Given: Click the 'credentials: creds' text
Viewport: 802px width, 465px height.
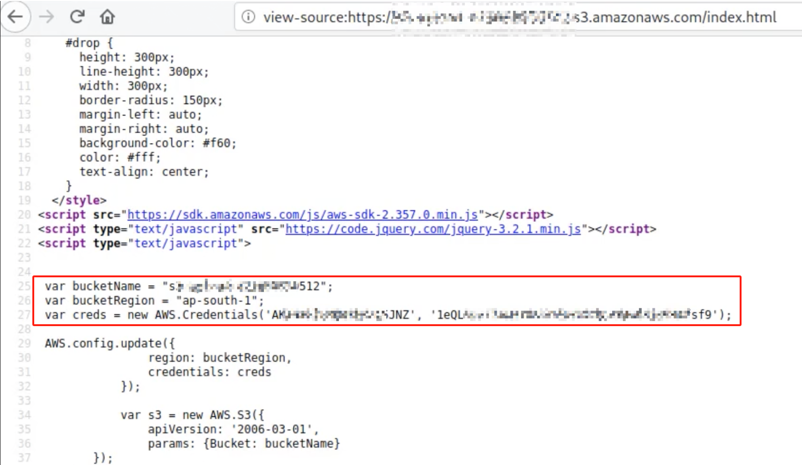Looking at the screenshot, I should tap(210, 372).
